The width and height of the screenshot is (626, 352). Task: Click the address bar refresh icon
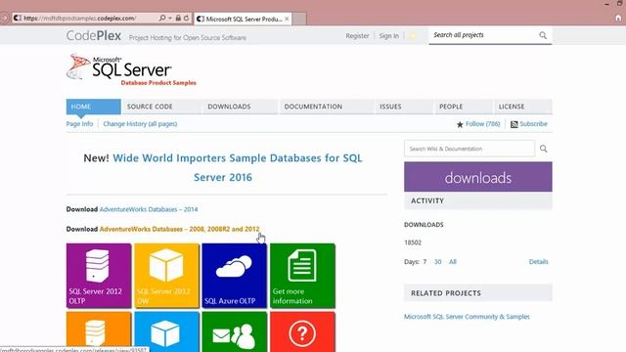click(x=187, y=18)
